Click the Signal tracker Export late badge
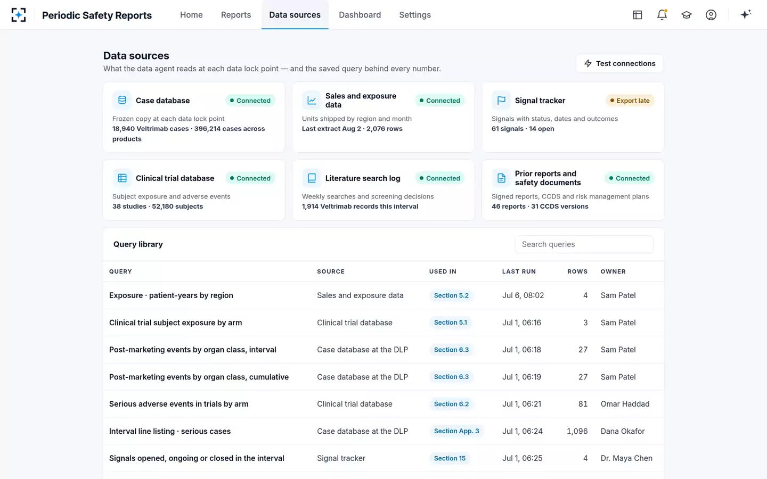This screenshot has height=479, width=767. pos(630,101)
